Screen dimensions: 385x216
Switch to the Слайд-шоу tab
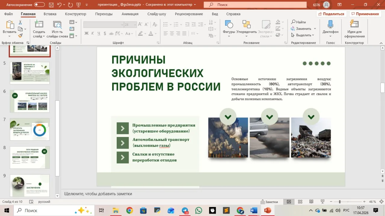(157, 14)
